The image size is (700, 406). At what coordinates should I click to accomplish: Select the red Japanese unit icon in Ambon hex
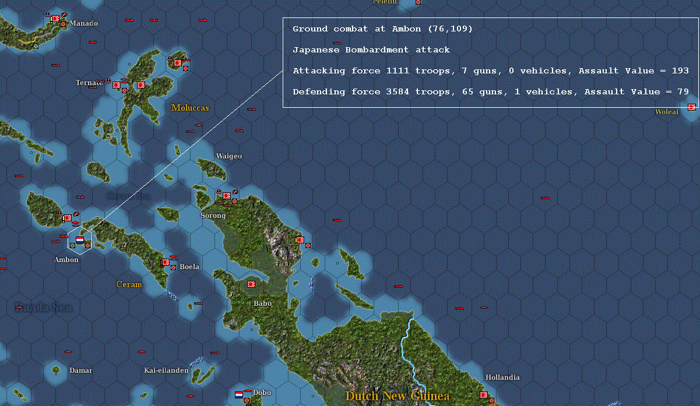87,245
